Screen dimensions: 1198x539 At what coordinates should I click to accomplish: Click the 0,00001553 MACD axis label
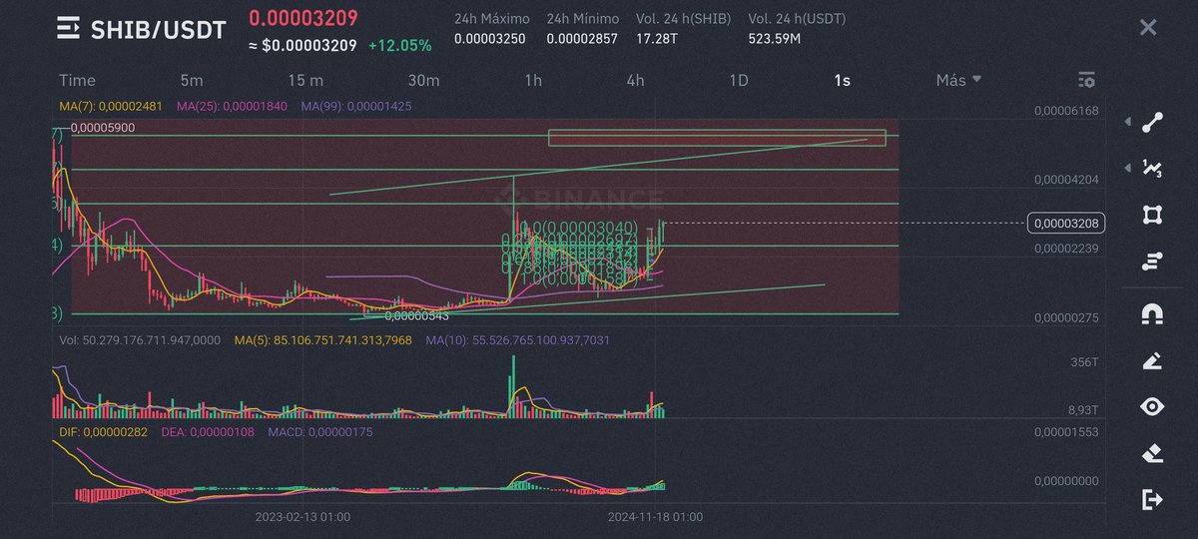pos(1066,432)
